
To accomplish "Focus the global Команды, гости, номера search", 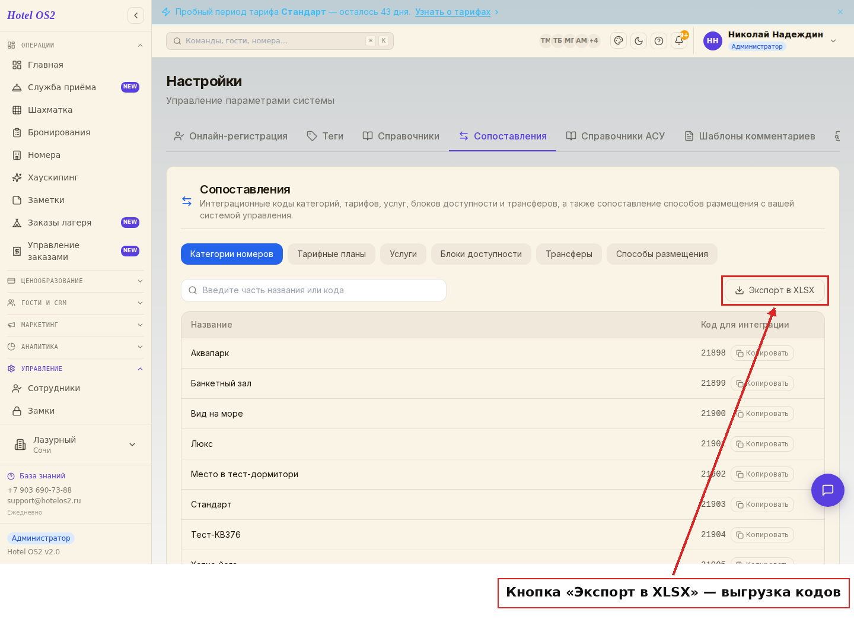I will click(x=280, y=41).
